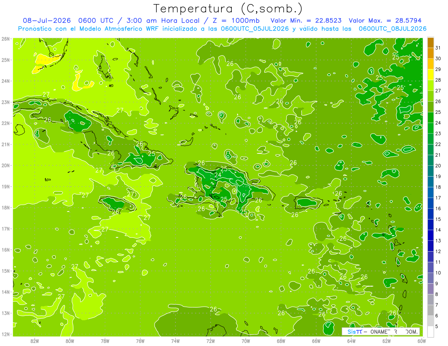Screen dimensions: 448x346
Task: Click the "82W" longitude axis label
Action: tap(35, 341)
